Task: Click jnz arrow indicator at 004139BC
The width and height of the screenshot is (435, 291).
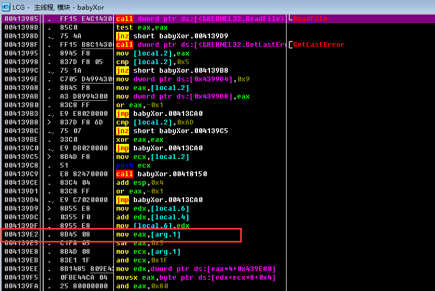Action: (51, 131)
